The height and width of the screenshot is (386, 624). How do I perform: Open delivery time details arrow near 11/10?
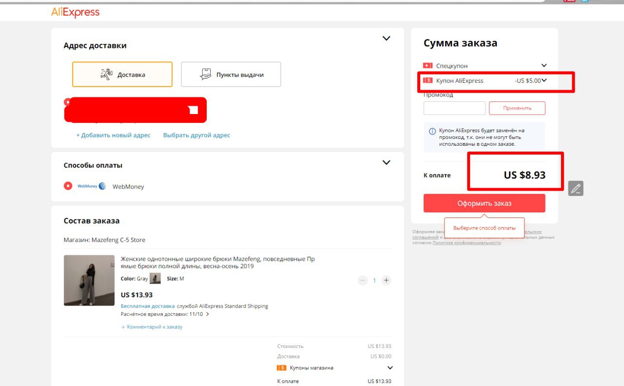click(x=208, y=314)
